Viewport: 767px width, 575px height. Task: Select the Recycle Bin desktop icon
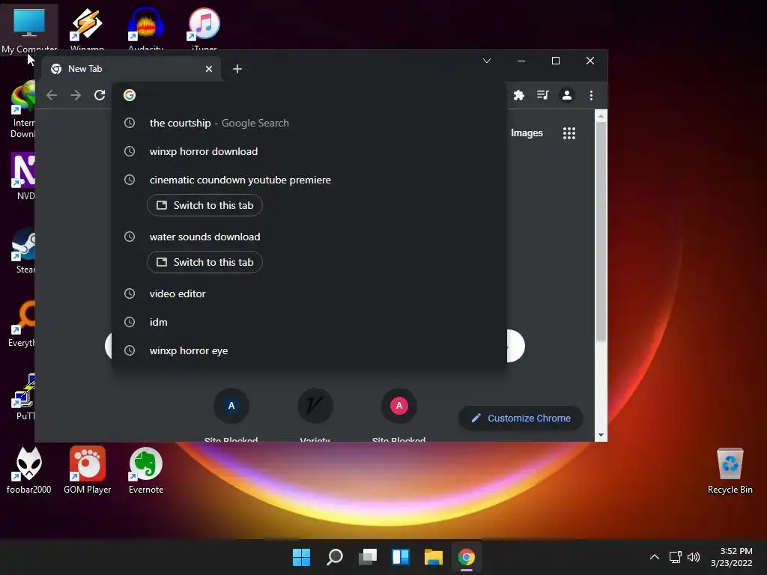[x=730, y=470]
